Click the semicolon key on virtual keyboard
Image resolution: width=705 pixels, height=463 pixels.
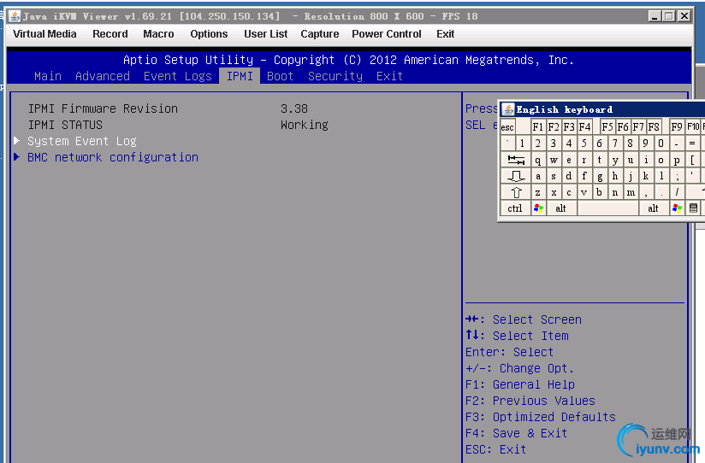[x=677, y=176]
